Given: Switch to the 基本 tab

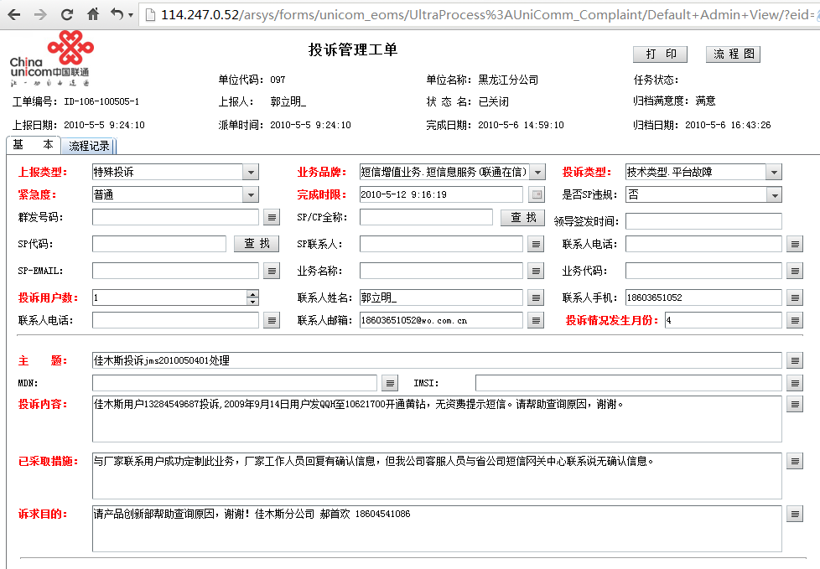Looking at the screenshot, I should pyautogui.click(x=34, y=145).
